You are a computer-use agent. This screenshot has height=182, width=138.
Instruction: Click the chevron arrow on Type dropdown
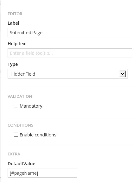[x=122, y=74]
